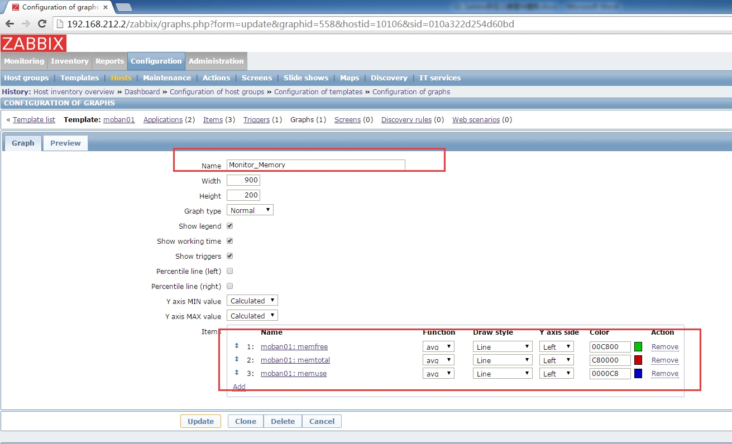Go to Screens submenu
The height and width of the screenshot is (444, 732).
[x=257, y=78]
